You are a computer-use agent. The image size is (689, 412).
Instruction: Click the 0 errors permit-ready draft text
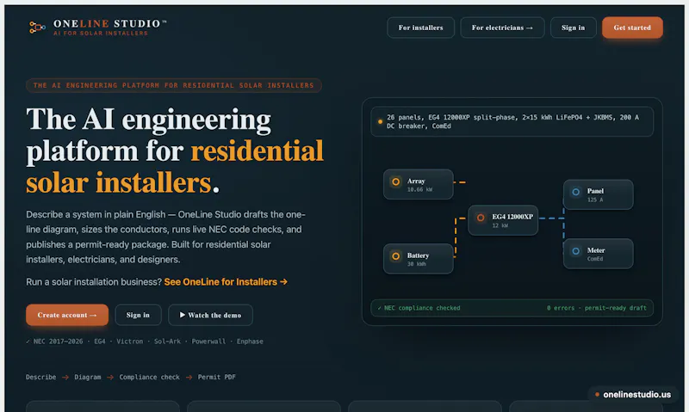(x=596, y=308)
